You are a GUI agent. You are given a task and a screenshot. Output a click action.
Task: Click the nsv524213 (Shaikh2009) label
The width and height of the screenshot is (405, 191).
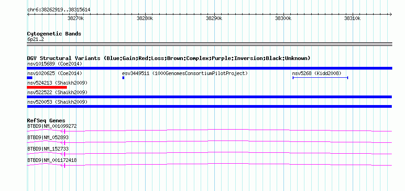(x=57, y=83)
